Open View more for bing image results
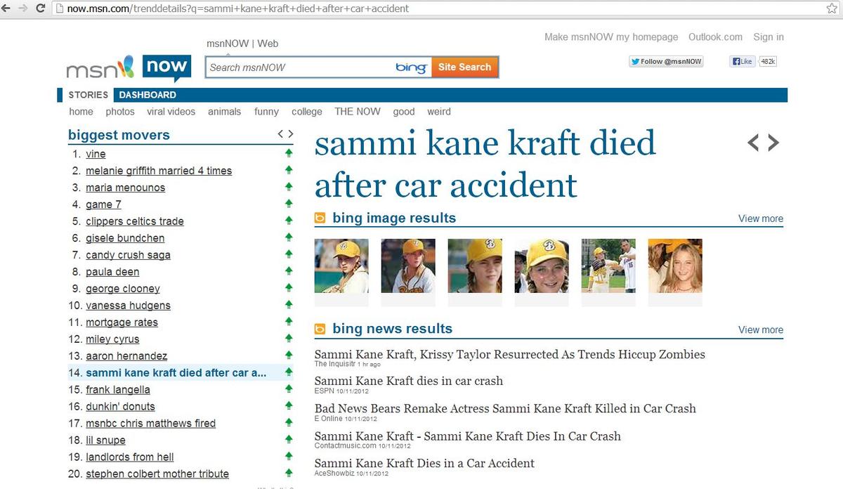This screenshot has height=489, width=843. pyautogui.click(x=760, y=219)
